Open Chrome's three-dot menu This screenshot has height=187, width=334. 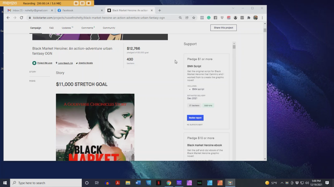(x=262, y=18)
